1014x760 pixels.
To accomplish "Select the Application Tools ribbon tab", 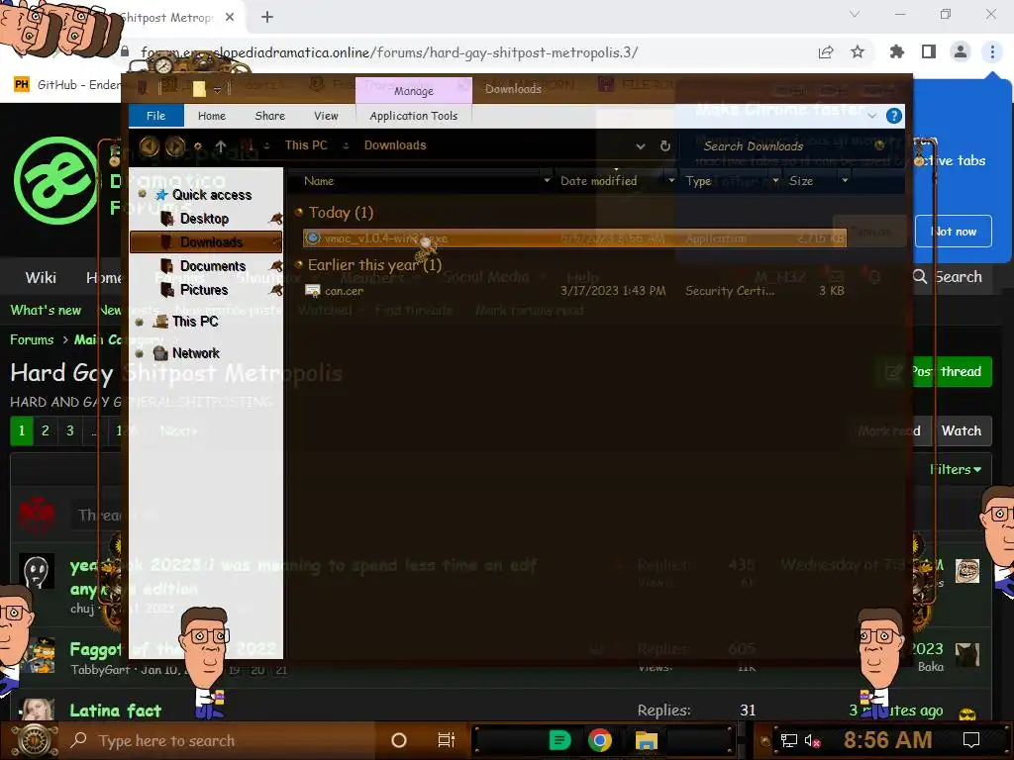I will (413, 116).
